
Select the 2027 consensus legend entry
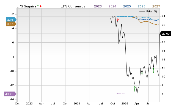coord(153,6)
